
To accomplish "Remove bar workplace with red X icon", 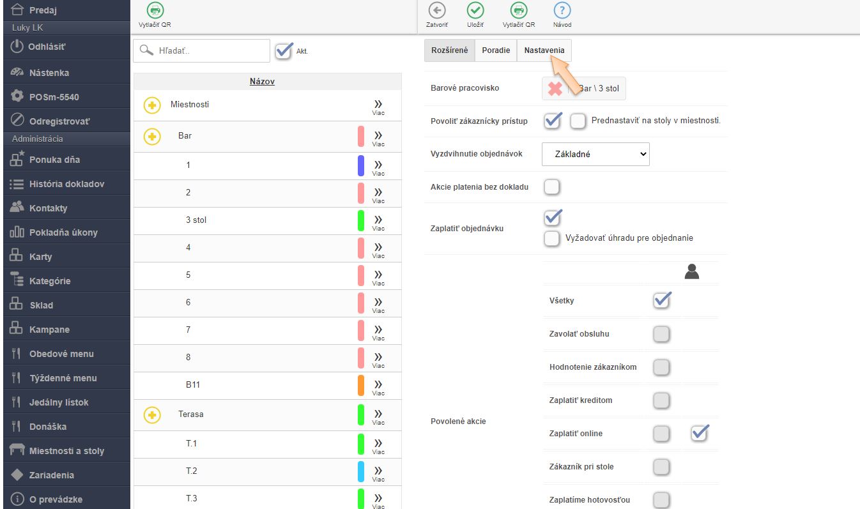I will tap(555, 89).
